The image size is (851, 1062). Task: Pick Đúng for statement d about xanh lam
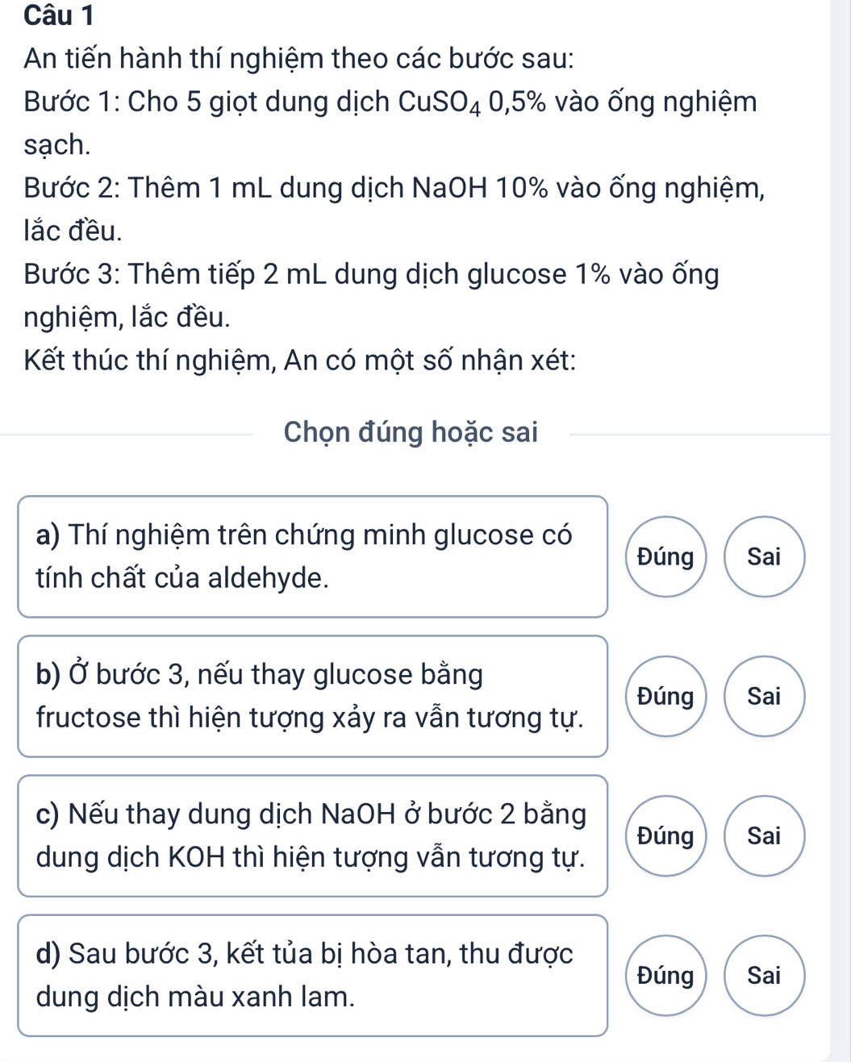[665, 975]
